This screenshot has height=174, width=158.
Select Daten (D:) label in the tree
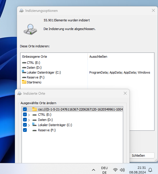click(45, 120)
